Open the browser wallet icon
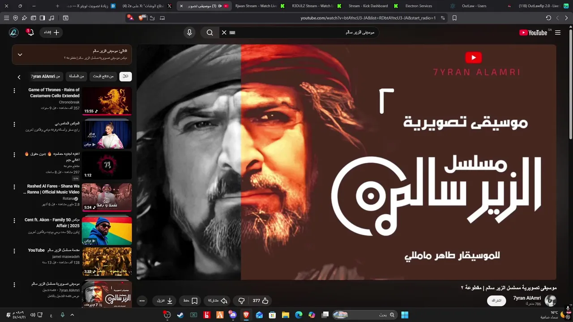The height and width of the screenshot is (322, 573). coord(34,18)
